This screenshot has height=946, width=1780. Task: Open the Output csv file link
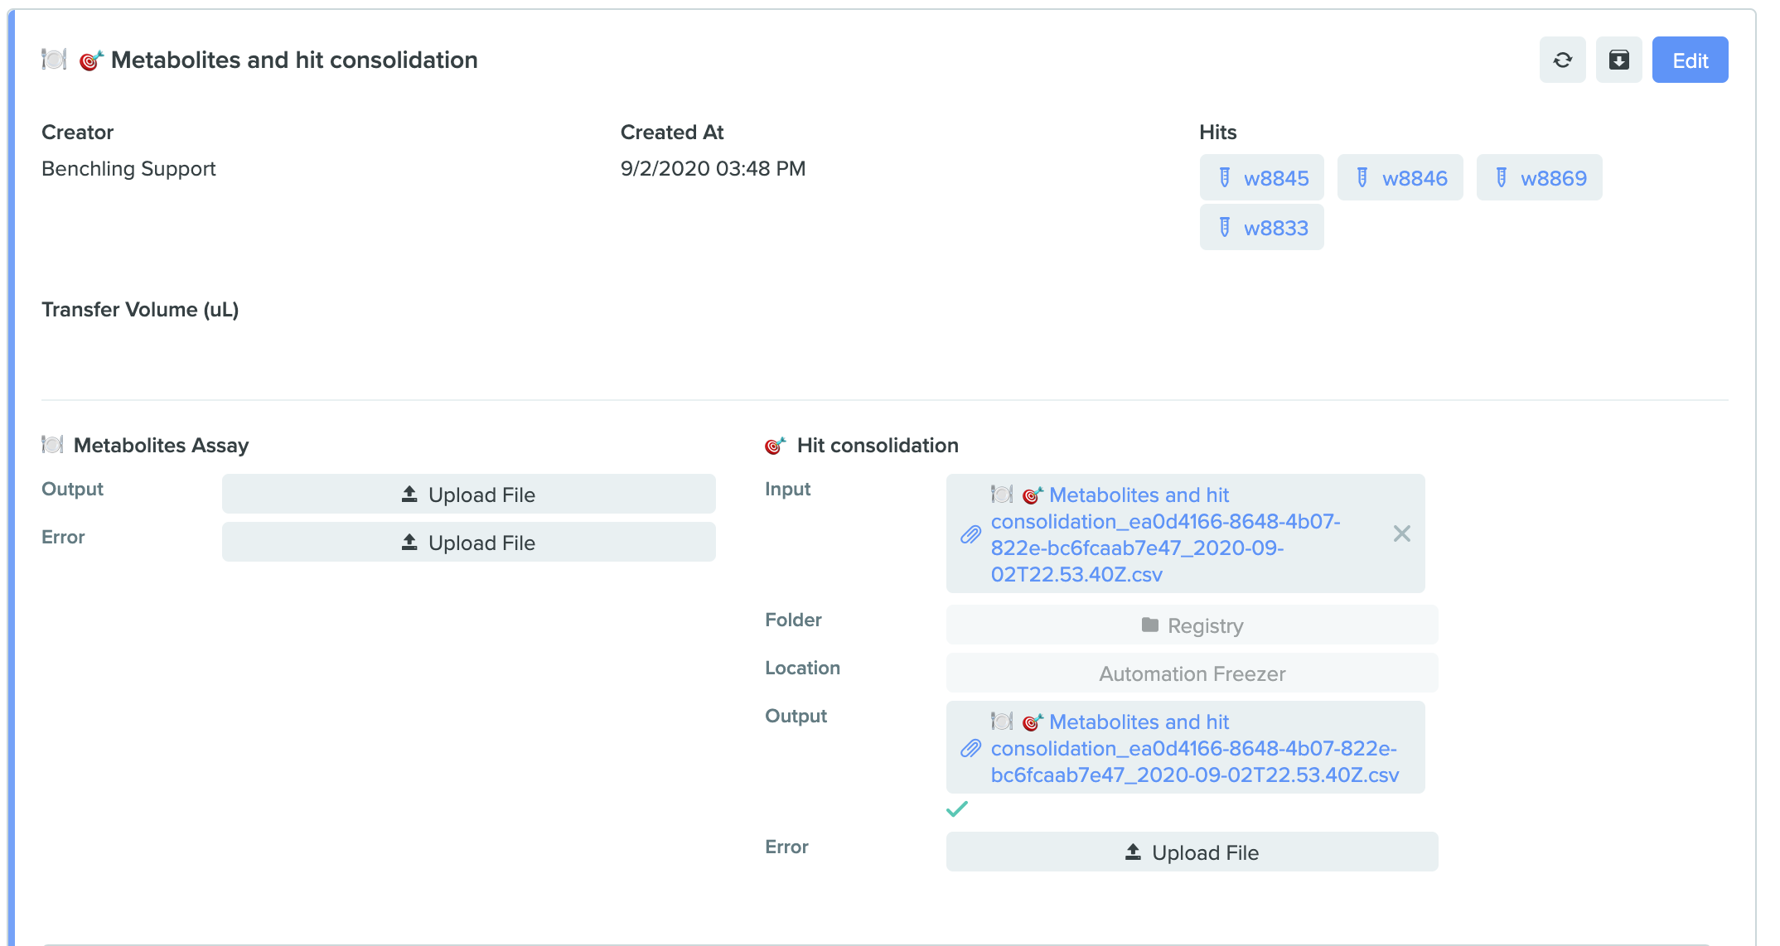click(x=1194, y=748)
